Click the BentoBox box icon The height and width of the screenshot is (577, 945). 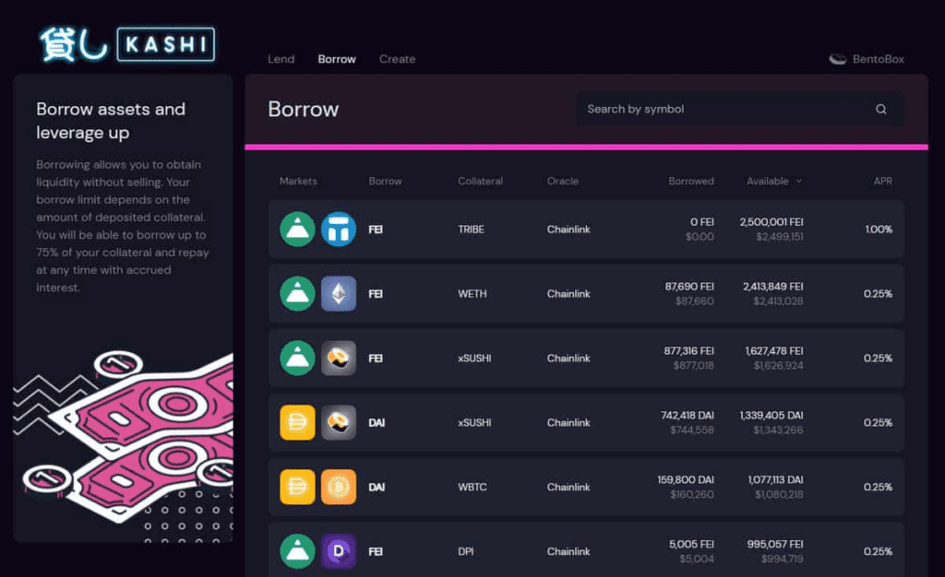pyautogui.click(x=838, y=59)
